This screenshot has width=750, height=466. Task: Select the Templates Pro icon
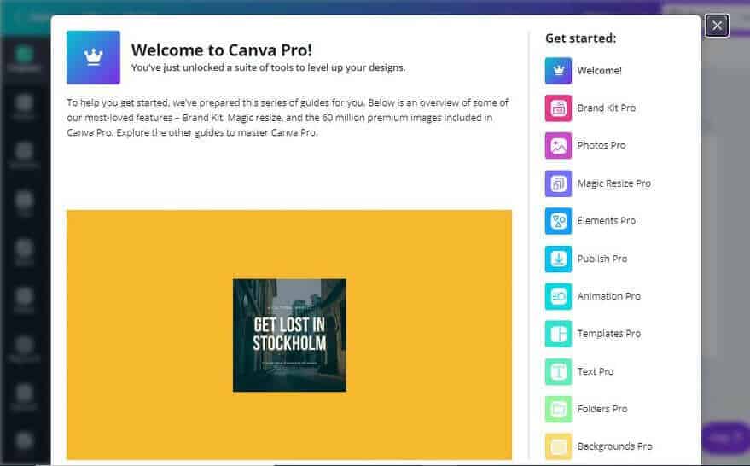coord(558,334)
